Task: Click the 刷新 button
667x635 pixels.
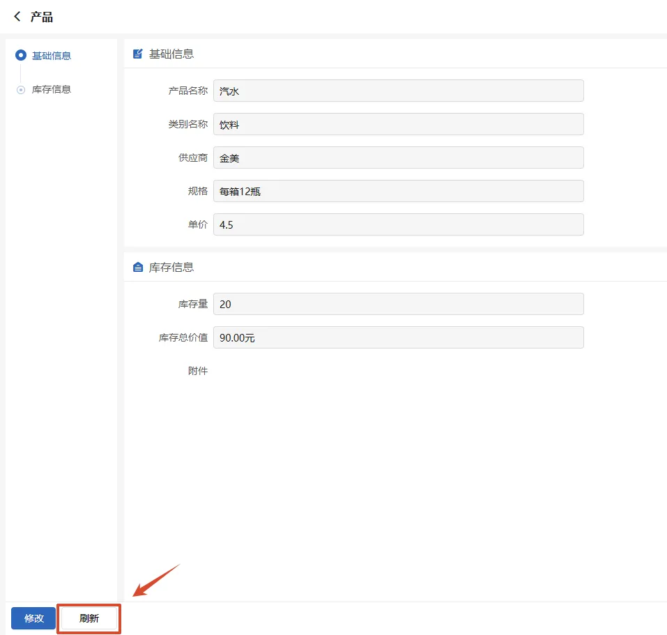Action: [89, 618]
